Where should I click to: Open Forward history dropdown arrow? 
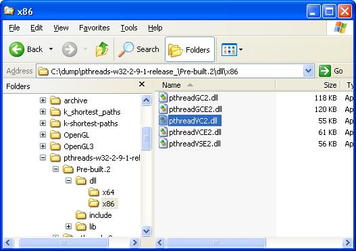(x=85, y=49)
